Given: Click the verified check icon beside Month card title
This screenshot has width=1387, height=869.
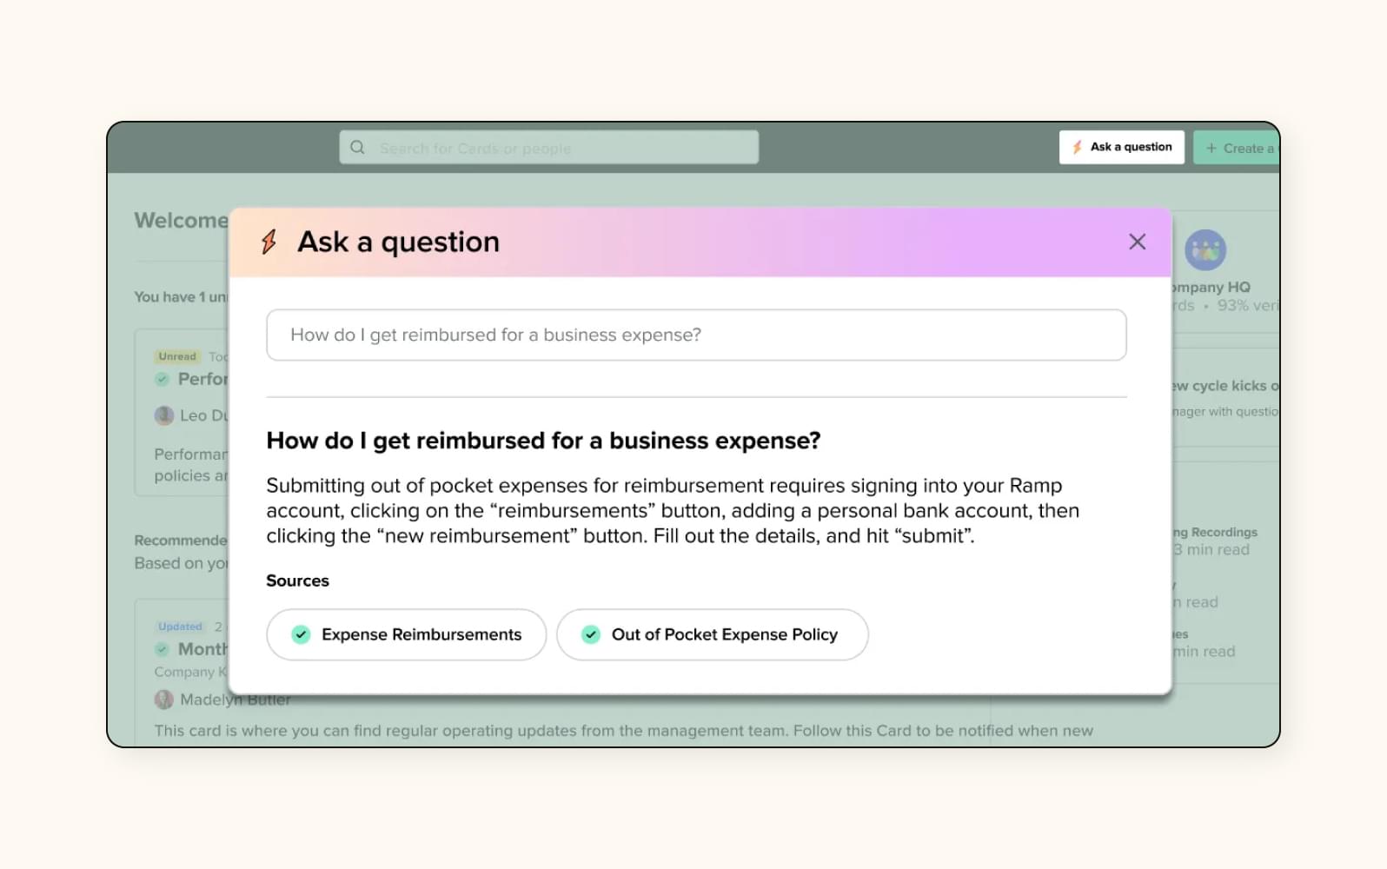Looking at the screenshot, I should tap(162, 649).
